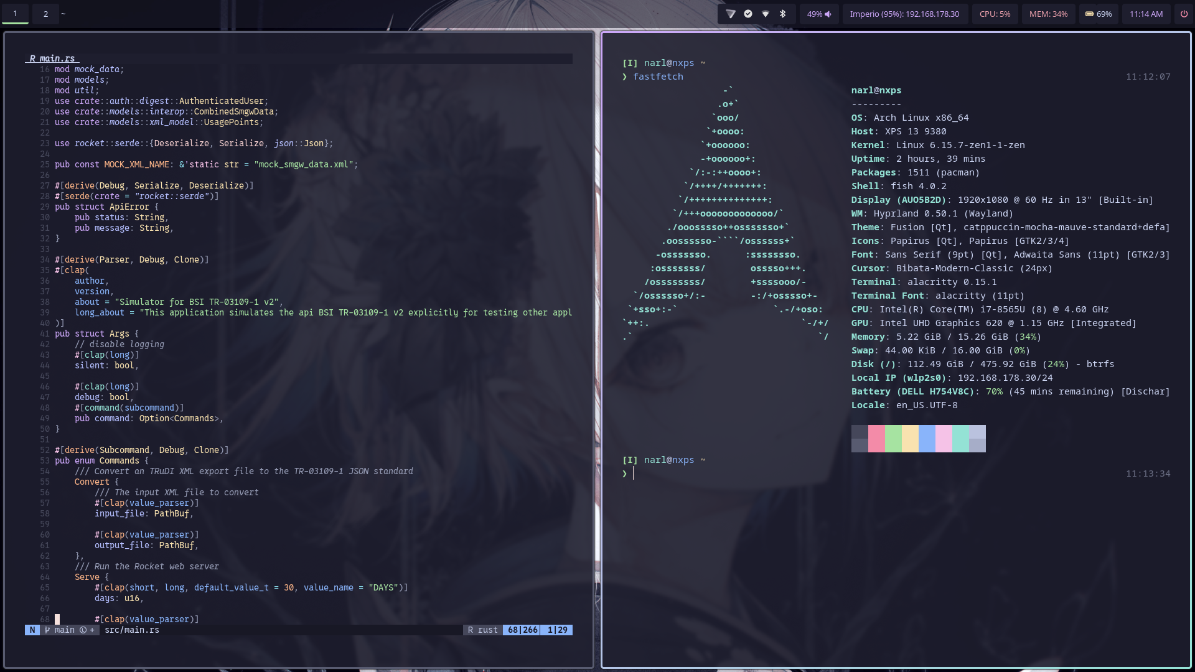
Task: Click the rust filetype statusline label
Action: 483,630
